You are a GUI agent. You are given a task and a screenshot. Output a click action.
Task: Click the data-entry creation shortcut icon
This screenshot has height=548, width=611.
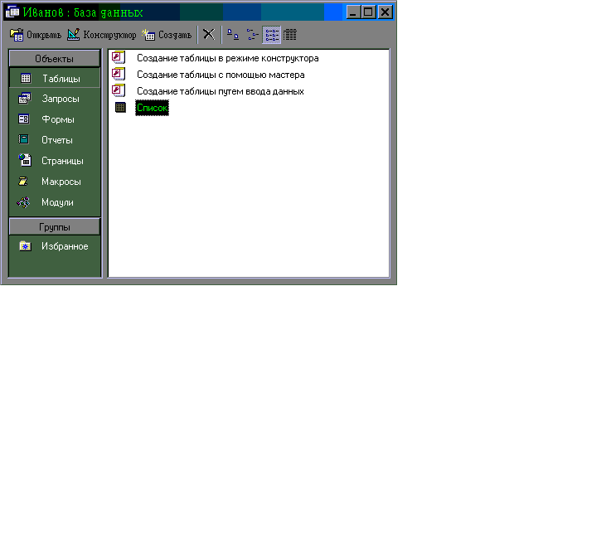coord(119,90)
